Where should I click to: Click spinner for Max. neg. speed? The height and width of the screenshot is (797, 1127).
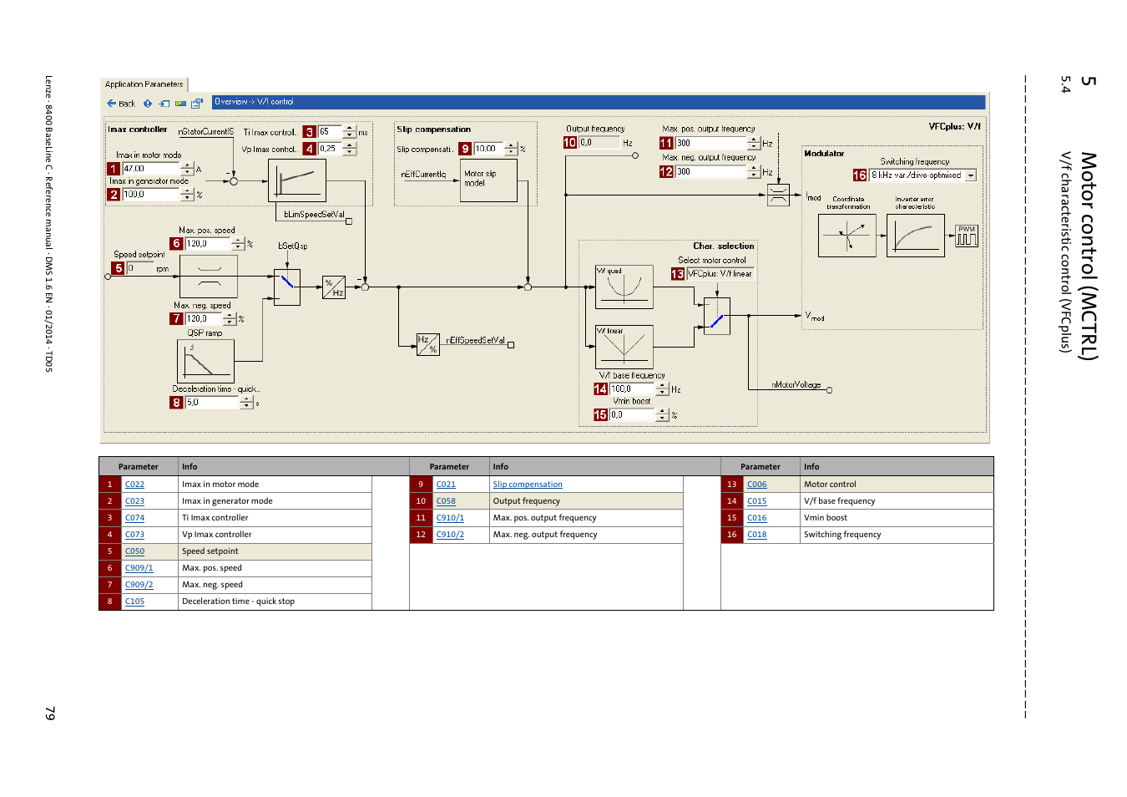pyautogui.click(x=230, y=319)
